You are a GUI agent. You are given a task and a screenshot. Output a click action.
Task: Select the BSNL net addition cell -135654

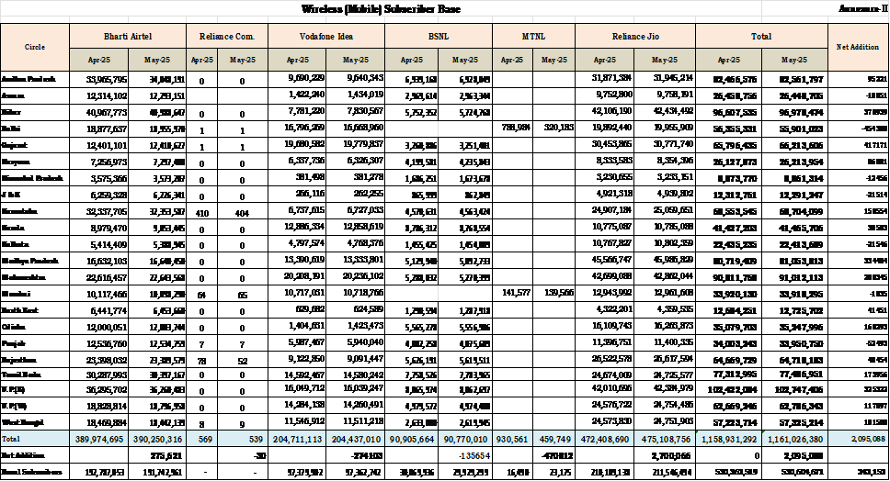coord(465,455)
